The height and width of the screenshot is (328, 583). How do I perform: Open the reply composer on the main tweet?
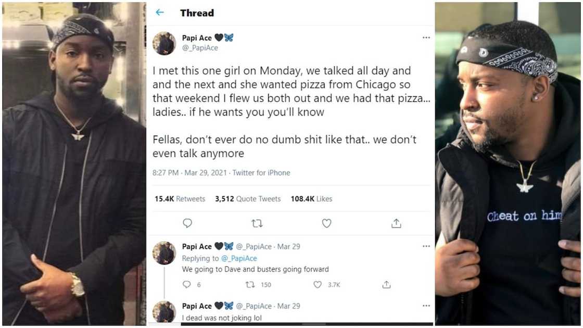(x=187, y=223)
